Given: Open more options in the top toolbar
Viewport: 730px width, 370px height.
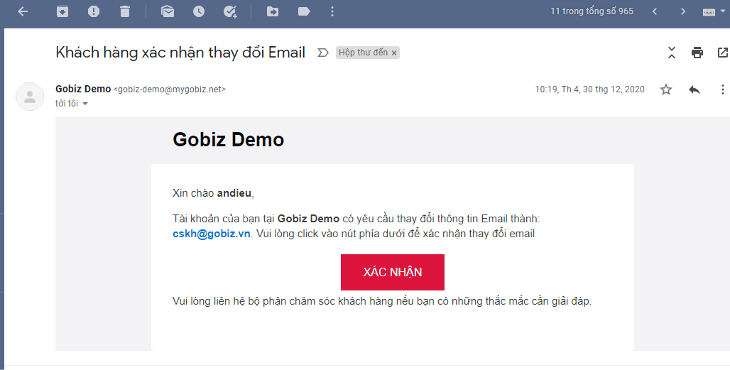Looking at the screenshot, I should coord(332,11).
